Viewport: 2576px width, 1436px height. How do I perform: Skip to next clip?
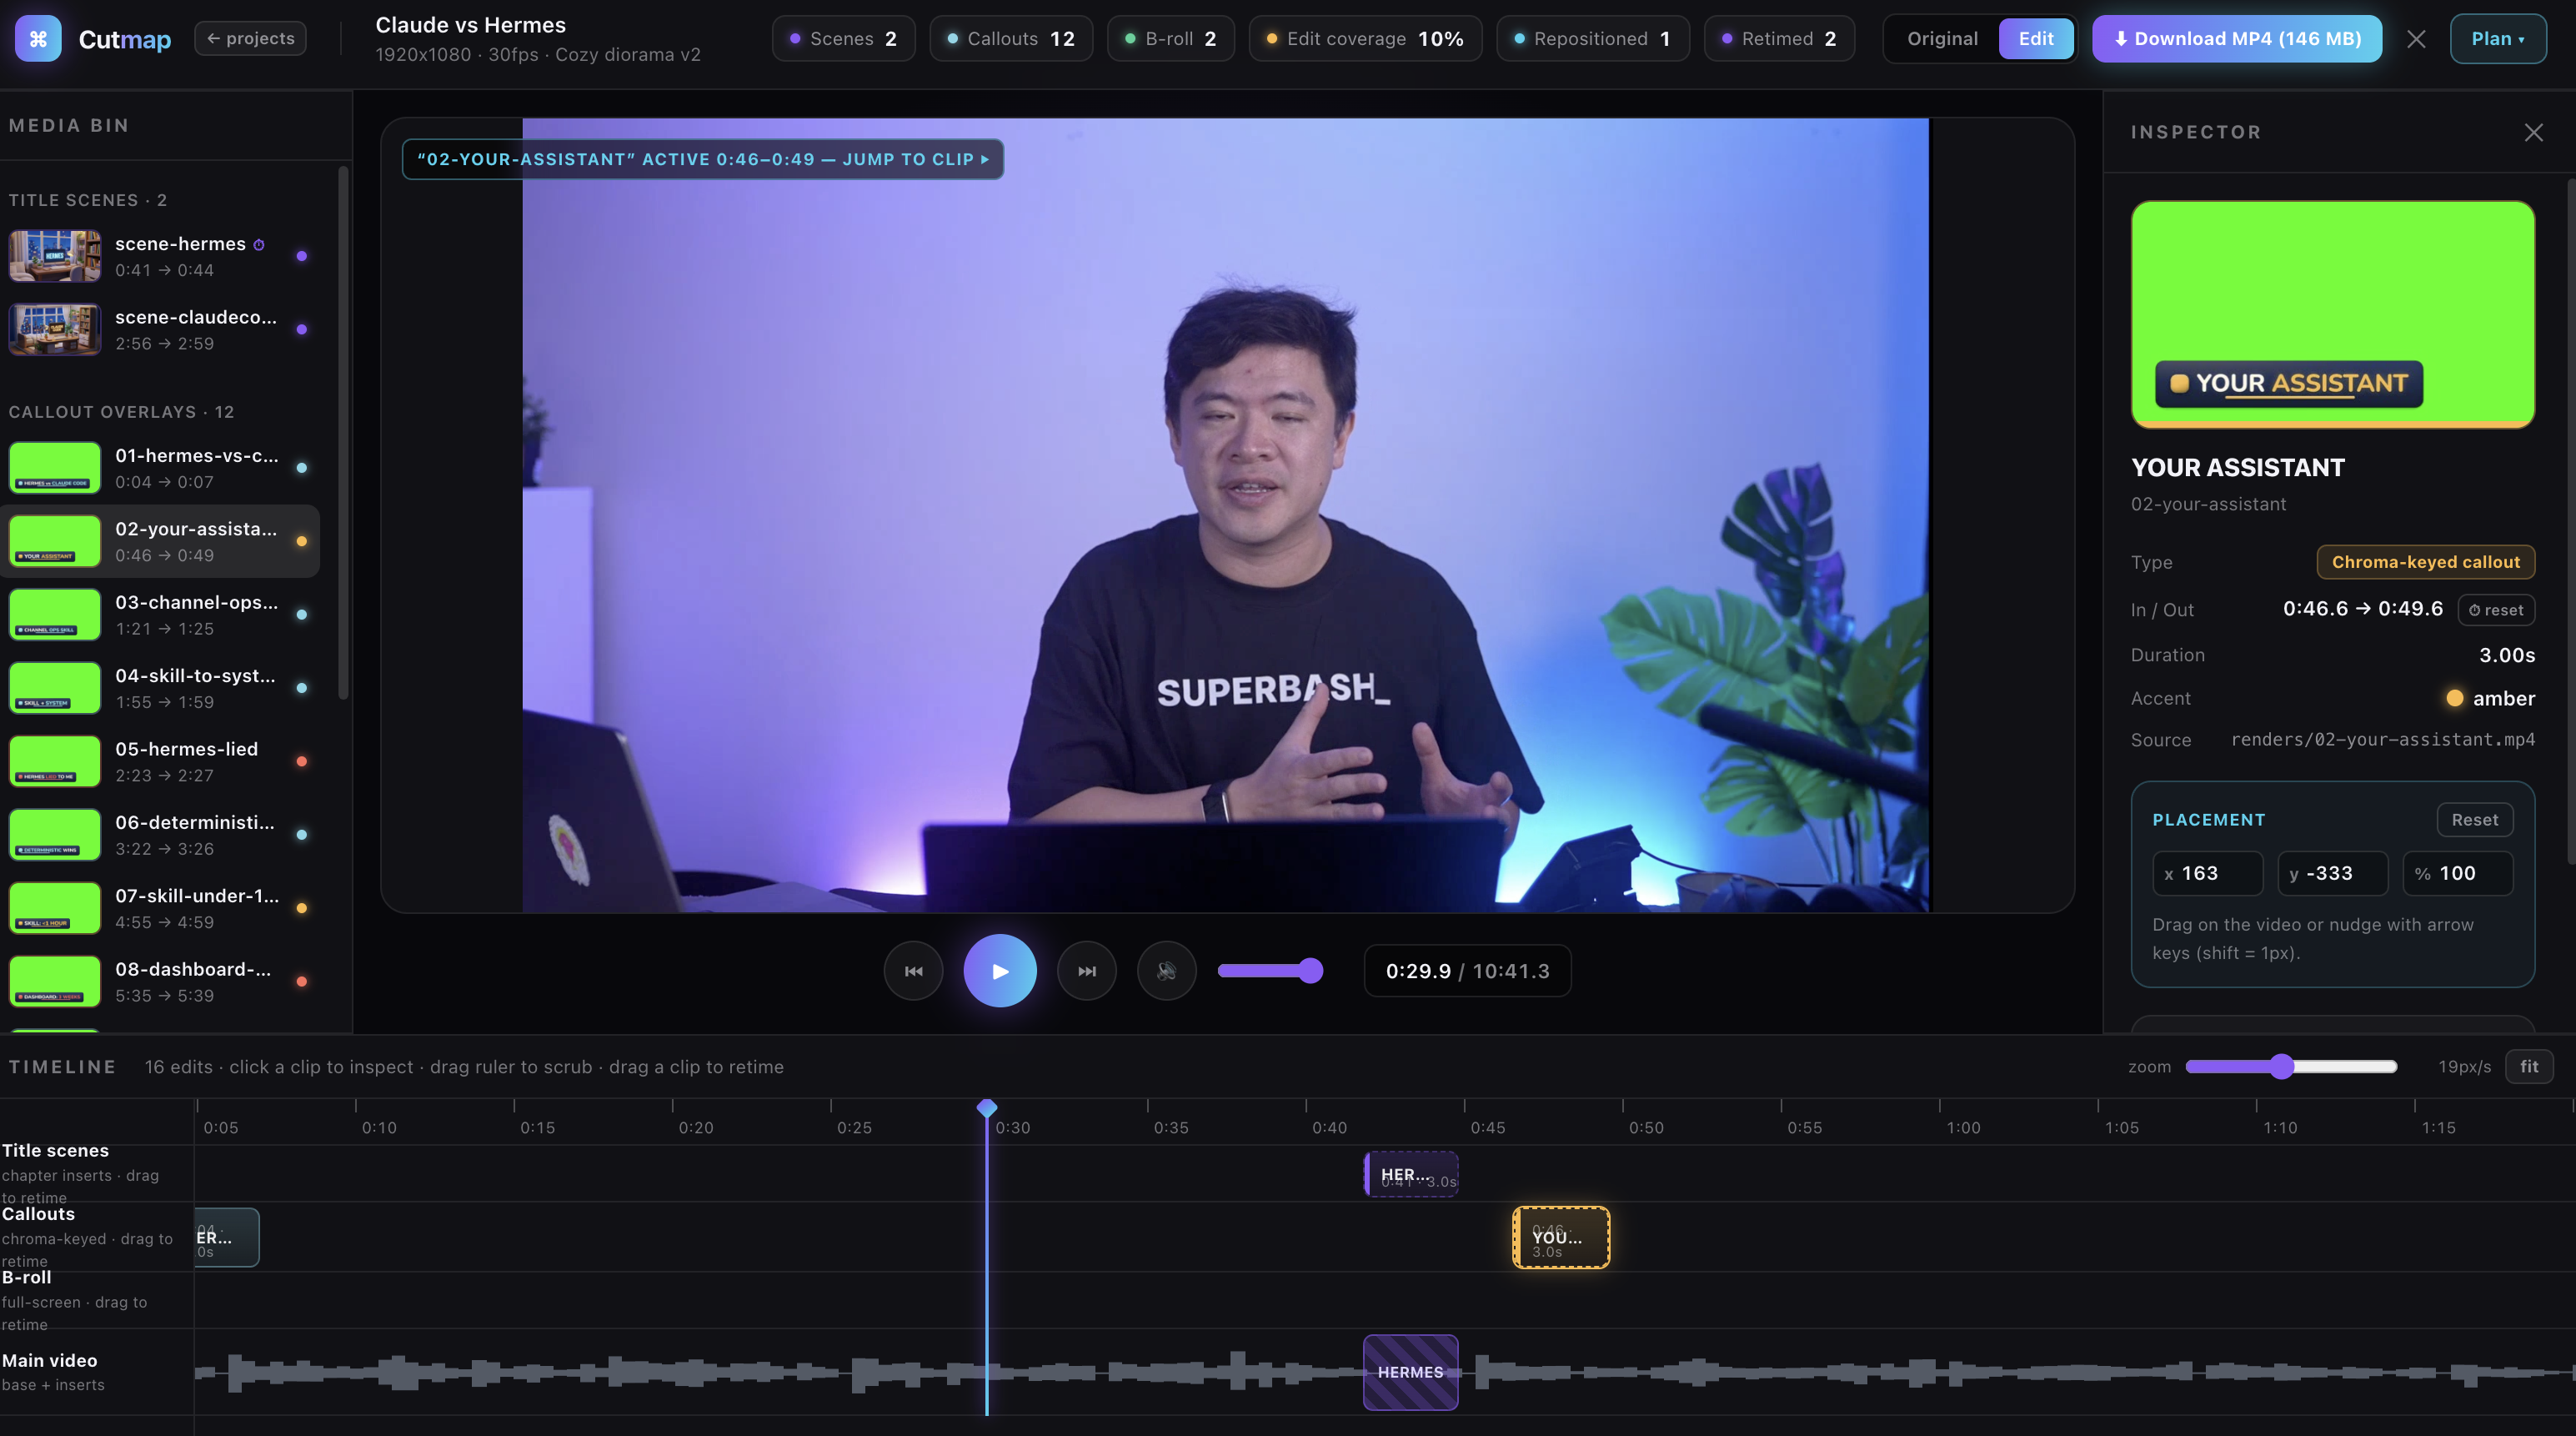click(1086, 971)
